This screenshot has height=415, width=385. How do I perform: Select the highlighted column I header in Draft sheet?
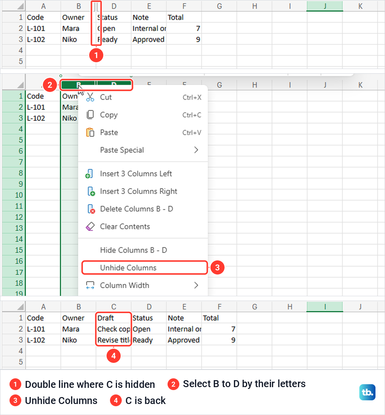click(324, 307)
